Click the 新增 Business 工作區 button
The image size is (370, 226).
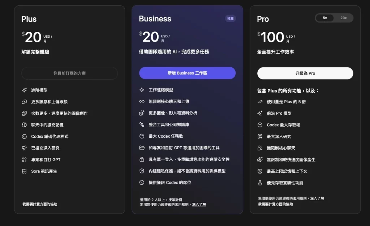(187, 73)
